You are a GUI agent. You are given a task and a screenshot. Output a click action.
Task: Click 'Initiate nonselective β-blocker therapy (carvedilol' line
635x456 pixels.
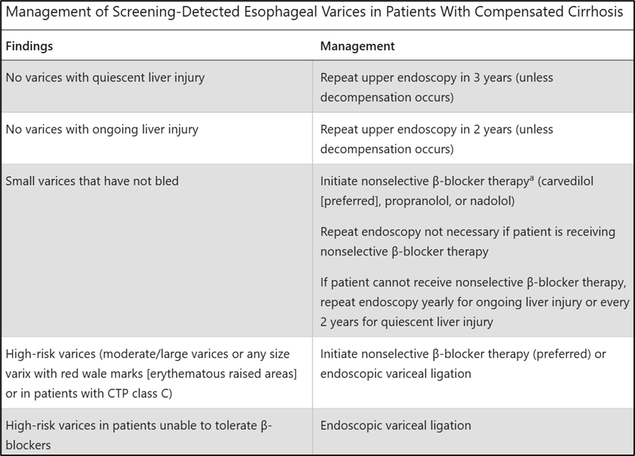click(x=457, y=181)
